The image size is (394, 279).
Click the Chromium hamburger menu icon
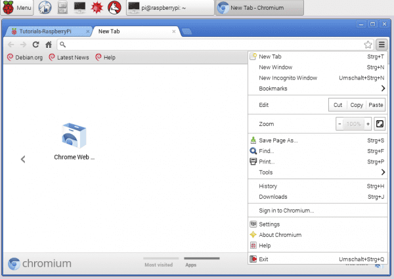382,45
